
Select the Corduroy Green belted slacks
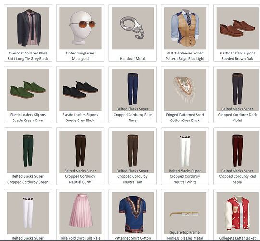pos(28,156)
